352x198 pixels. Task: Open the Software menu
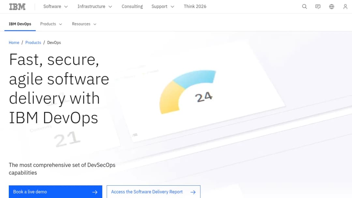[56, 7]
